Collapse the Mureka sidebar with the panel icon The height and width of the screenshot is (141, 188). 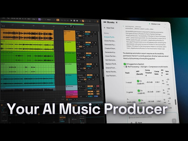[117, 22]
